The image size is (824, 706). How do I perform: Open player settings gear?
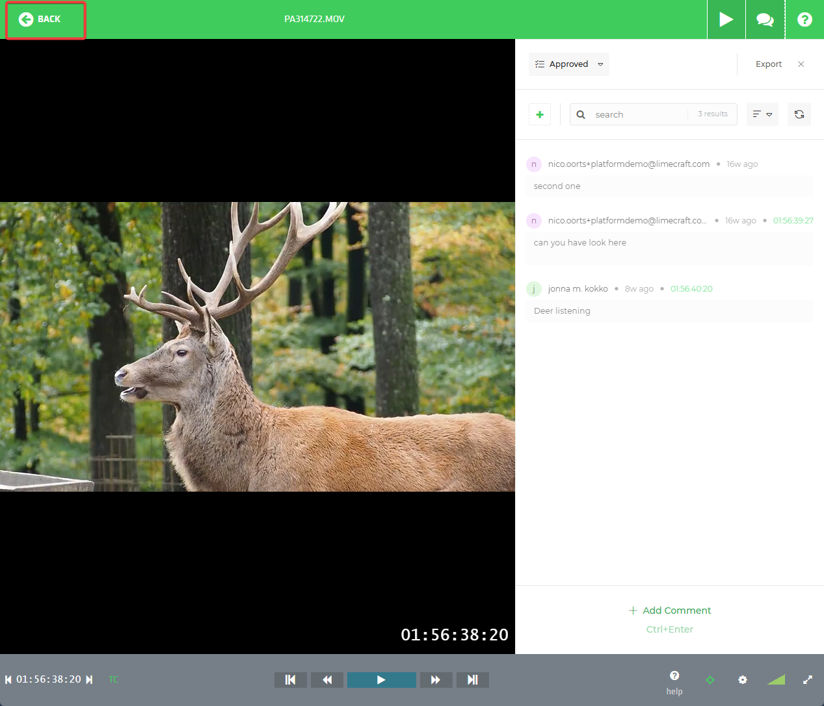[x=743, y=680]
